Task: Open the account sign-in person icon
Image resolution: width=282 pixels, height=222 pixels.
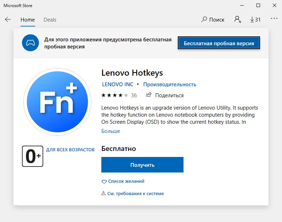Action: 238,19
